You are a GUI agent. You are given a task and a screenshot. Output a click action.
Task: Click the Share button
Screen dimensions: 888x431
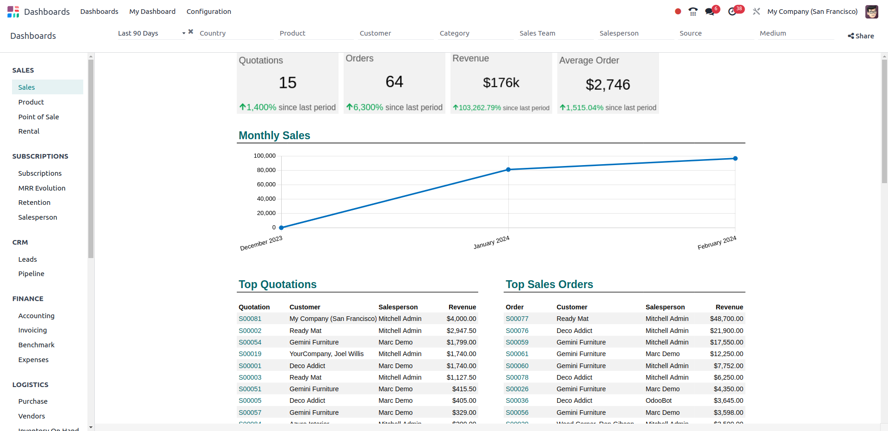point(861,36)
